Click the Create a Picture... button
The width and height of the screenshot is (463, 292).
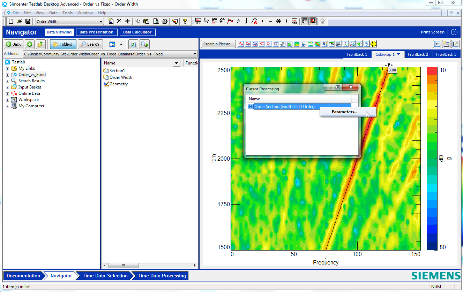(219, 44)
